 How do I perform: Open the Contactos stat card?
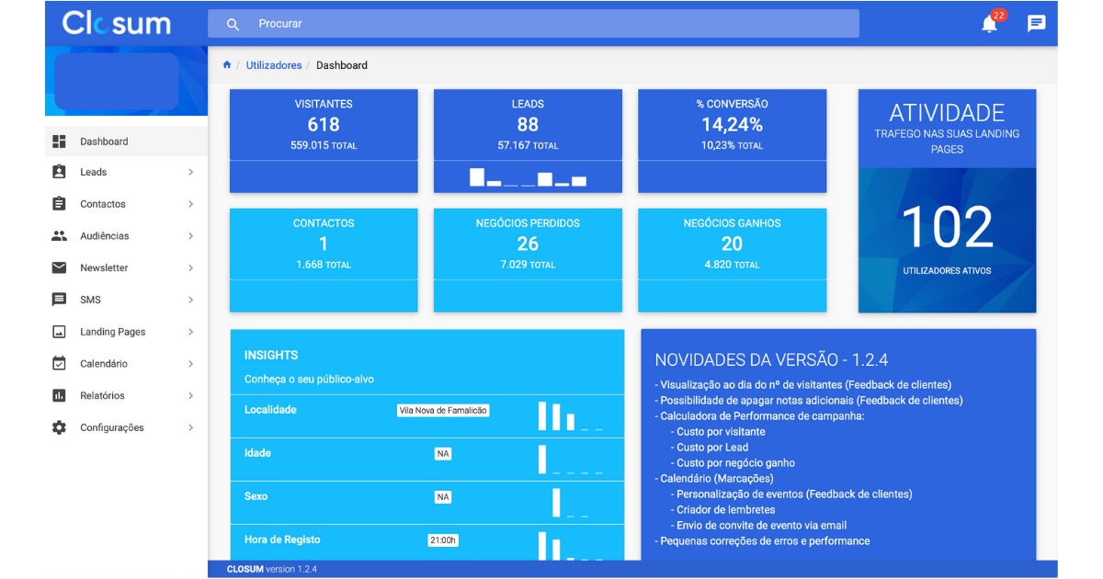(x=324, y=260)
